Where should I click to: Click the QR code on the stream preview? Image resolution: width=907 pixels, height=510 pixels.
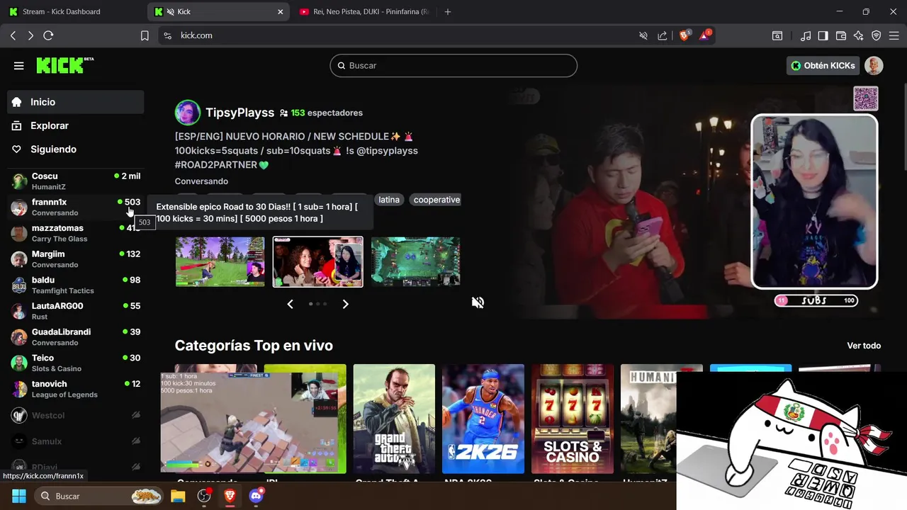tap(866, 98)
